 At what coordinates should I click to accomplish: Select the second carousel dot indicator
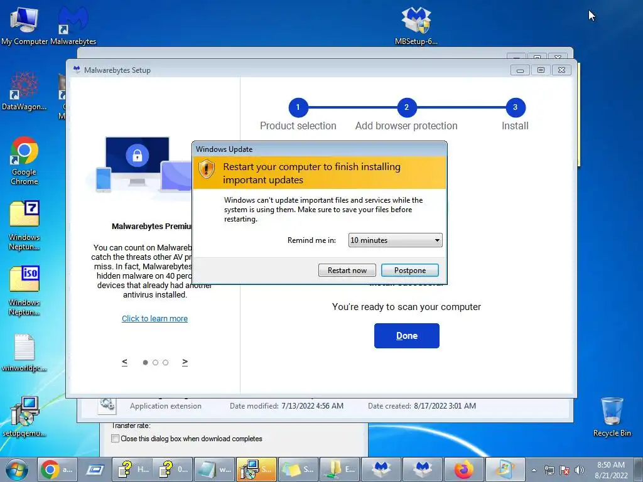click(156, 362)
